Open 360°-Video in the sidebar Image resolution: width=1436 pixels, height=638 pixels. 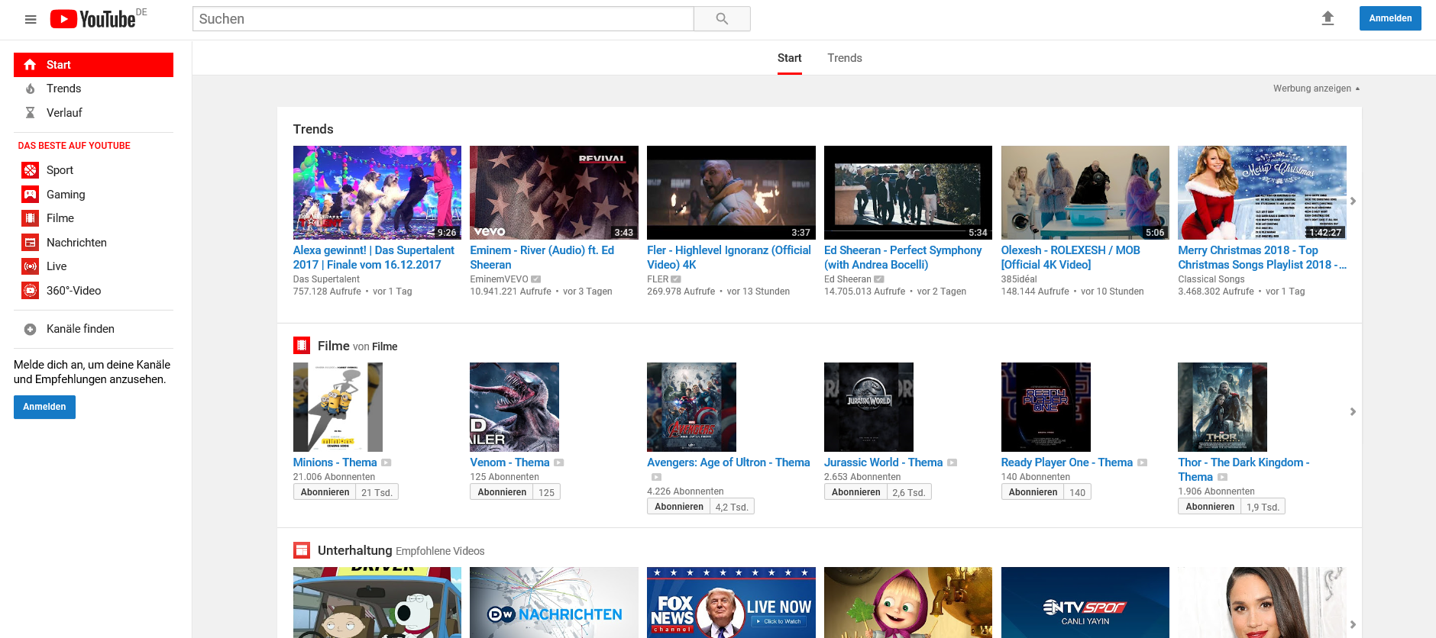[93, 291]
